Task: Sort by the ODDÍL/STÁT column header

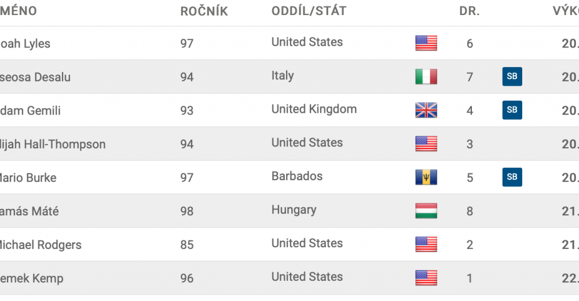Action: (309, 11)
